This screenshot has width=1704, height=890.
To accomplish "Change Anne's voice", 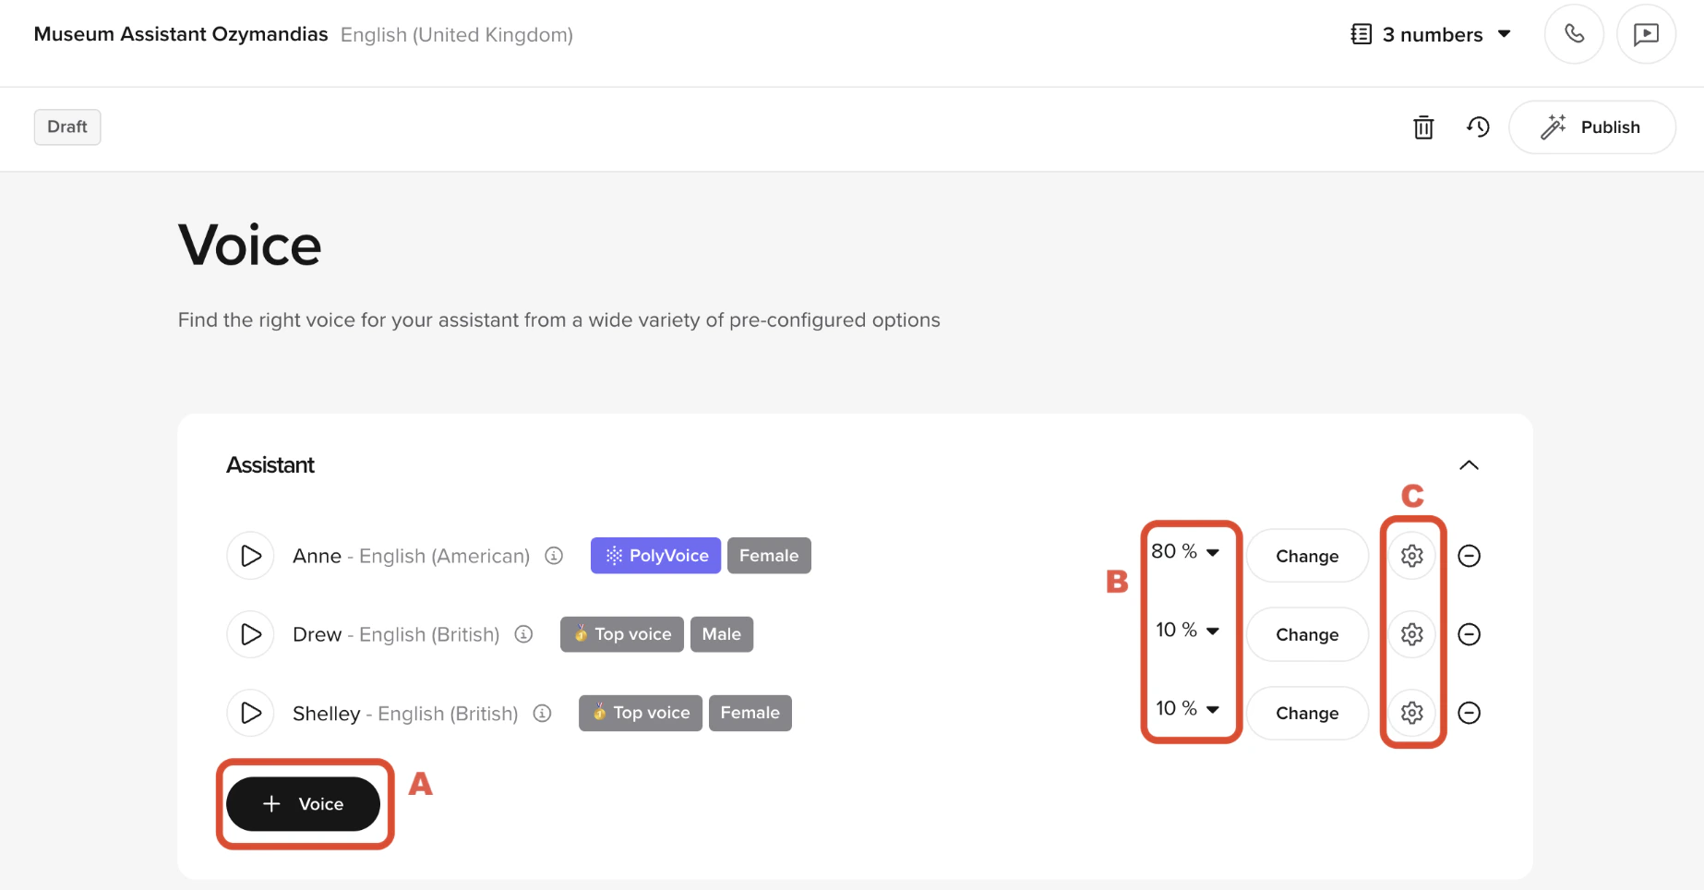I will coord(1307,555).
